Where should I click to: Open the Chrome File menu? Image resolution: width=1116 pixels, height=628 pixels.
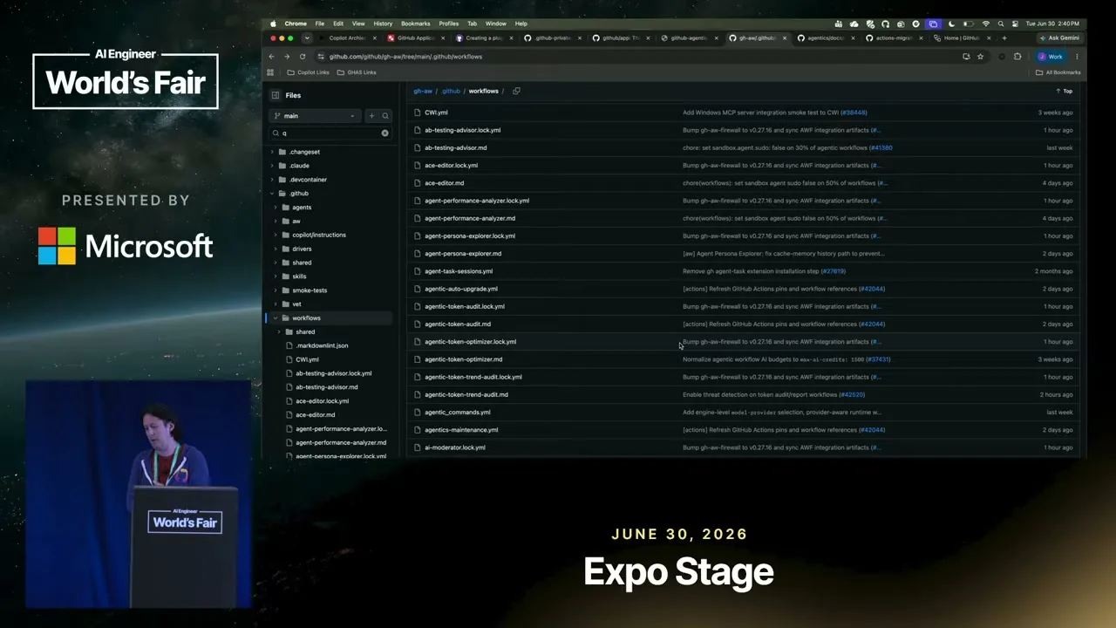pyautogui.click(x=320, y=24)
